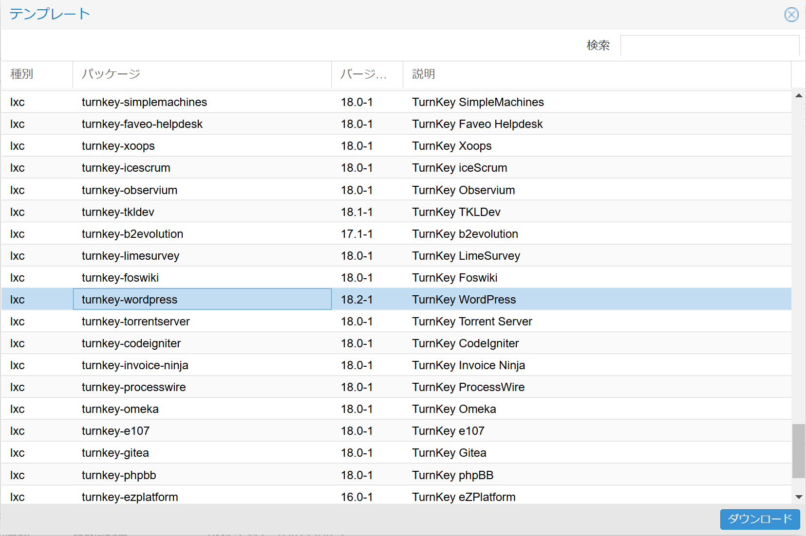Viewport: 806px width, 536px height.
Task: Click the TurnKey b2evolution description
Action: 465,234
